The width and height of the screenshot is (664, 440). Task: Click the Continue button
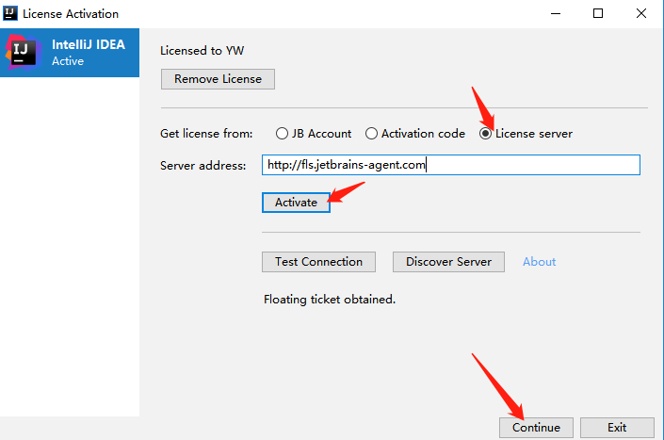[536, 428]
